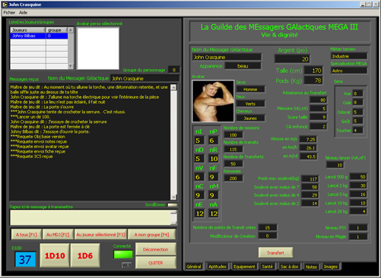Send message with A tous [F1]
The width and height of the screenshot is (381, 278).
(27, 235)
